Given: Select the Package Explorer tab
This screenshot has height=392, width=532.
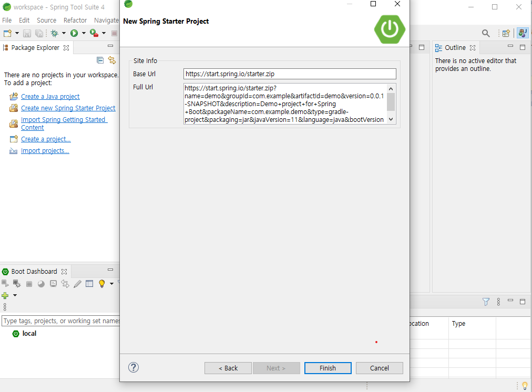Looking at the screenshot, I should pos(35,48).
